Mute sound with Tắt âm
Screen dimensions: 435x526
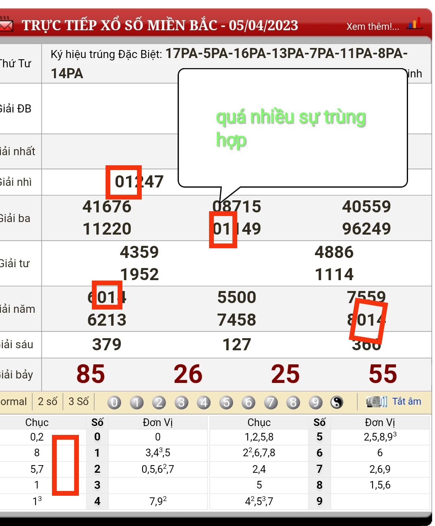click(406, 401)
